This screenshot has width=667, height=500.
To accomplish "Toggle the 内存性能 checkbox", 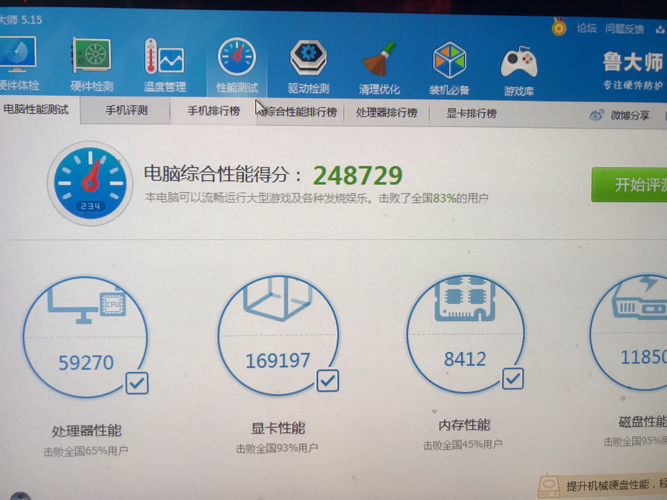I will click(x=513, y=378).
